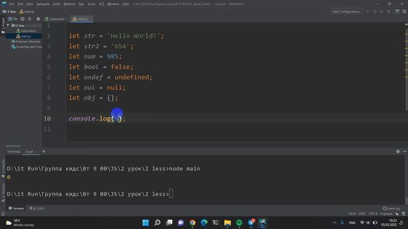Change the CRLF line separator in status bar

(x=362, y=214)
